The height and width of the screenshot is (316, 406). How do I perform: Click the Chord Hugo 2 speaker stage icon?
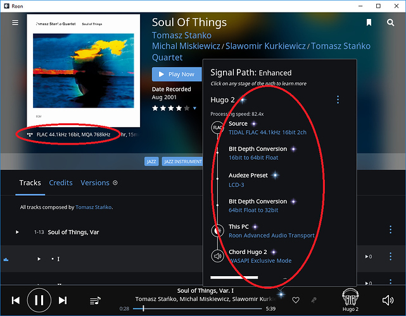click(217, 256)
